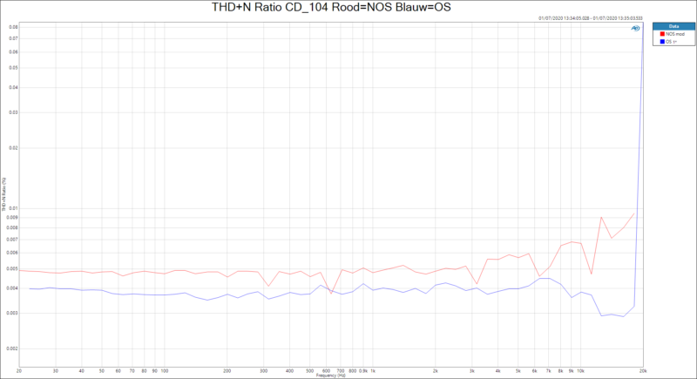The image size is (697, 379).
Task: Click the blue OS trace dip near 15k
Action: pos(624,316)
